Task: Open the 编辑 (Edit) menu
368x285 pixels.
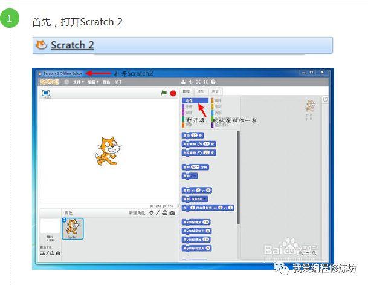Action: (x=93, y=82)
